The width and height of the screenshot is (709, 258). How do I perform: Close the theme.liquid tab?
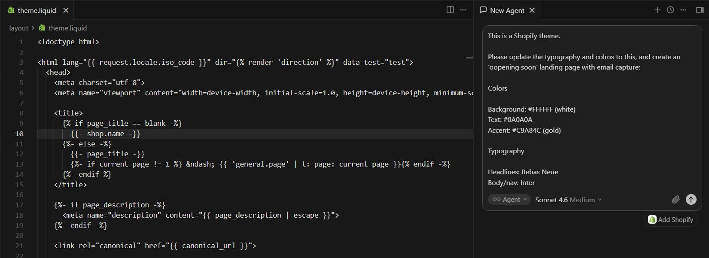[x=66, y=10]
